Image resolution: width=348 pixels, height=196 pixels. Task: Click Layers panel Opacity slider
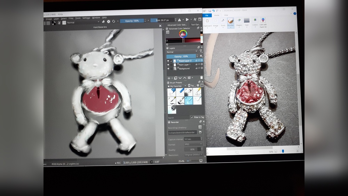pos(181,56)
